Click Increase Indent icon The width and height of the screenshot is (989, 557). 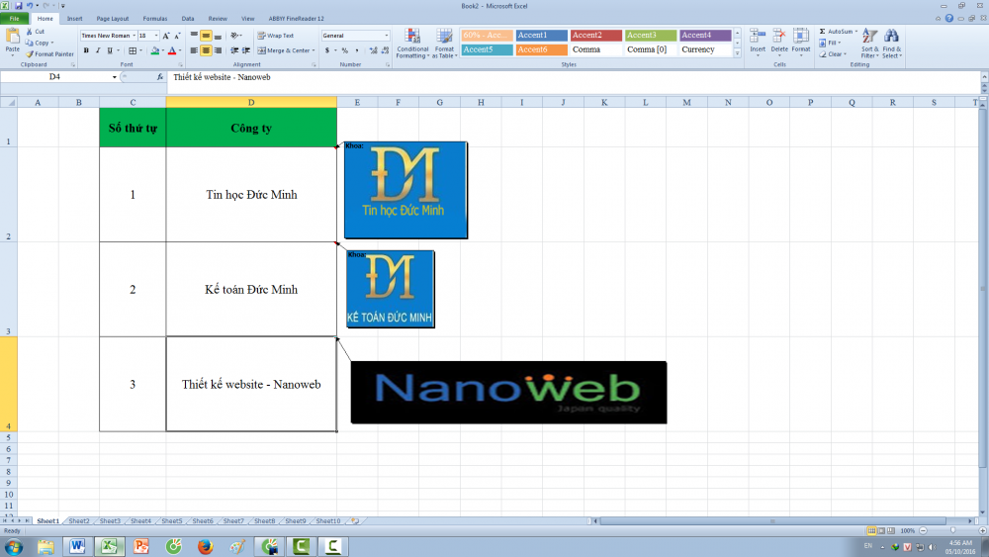coord(246,50)
